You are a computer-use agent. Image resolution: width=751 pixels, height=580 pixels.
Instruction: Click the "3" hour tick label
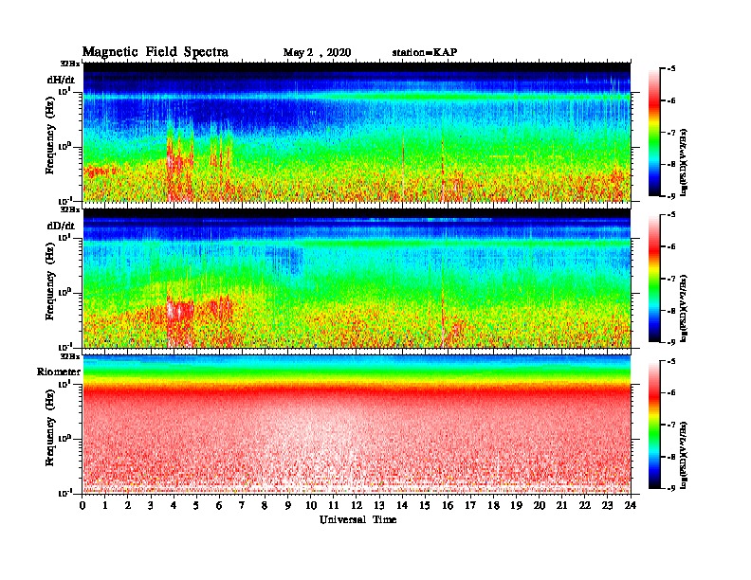point(151,506)
